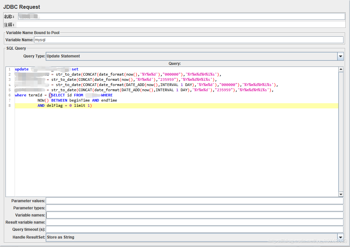Click the "235959" string on line 3

pos(167,80)
